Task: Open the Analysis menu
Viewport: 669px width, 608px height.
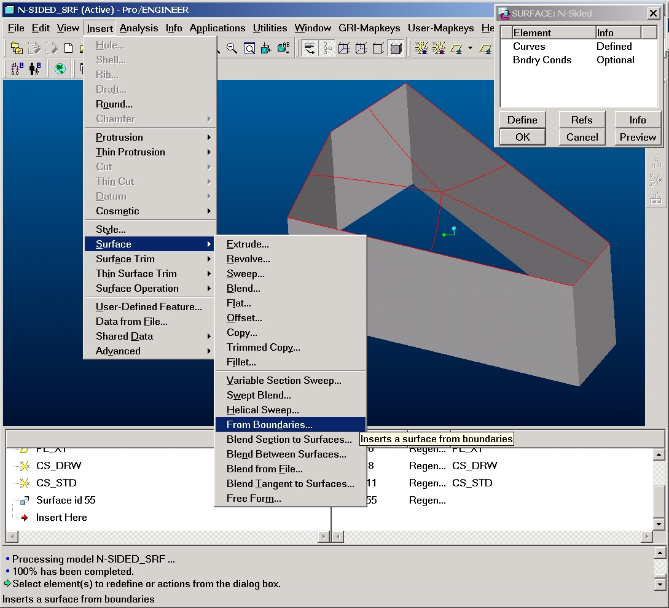Action: click(139, 28)
